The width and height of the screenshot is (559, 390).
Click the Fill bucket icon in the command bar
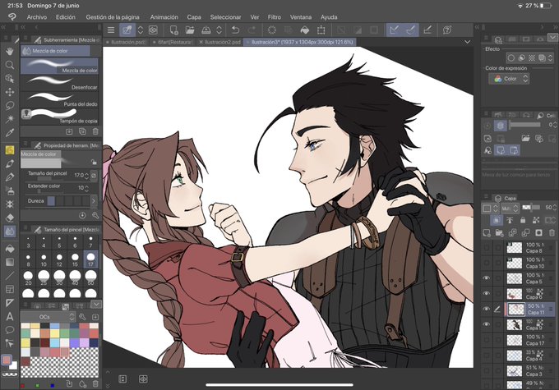(305, 30)
